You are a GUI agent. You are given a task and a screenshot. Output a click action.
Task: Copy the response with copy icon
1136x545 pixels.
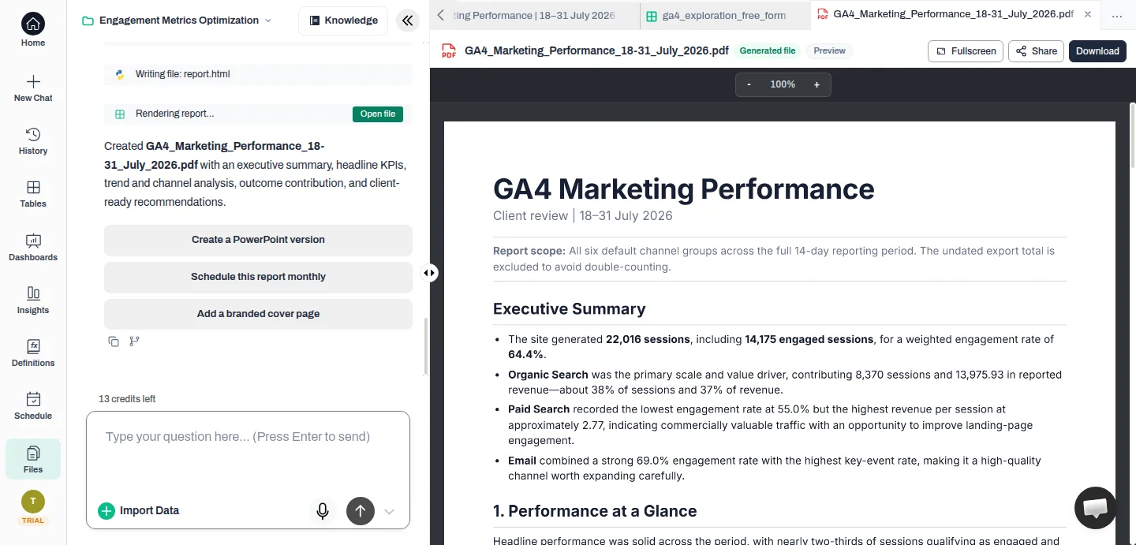coord(114,342)
